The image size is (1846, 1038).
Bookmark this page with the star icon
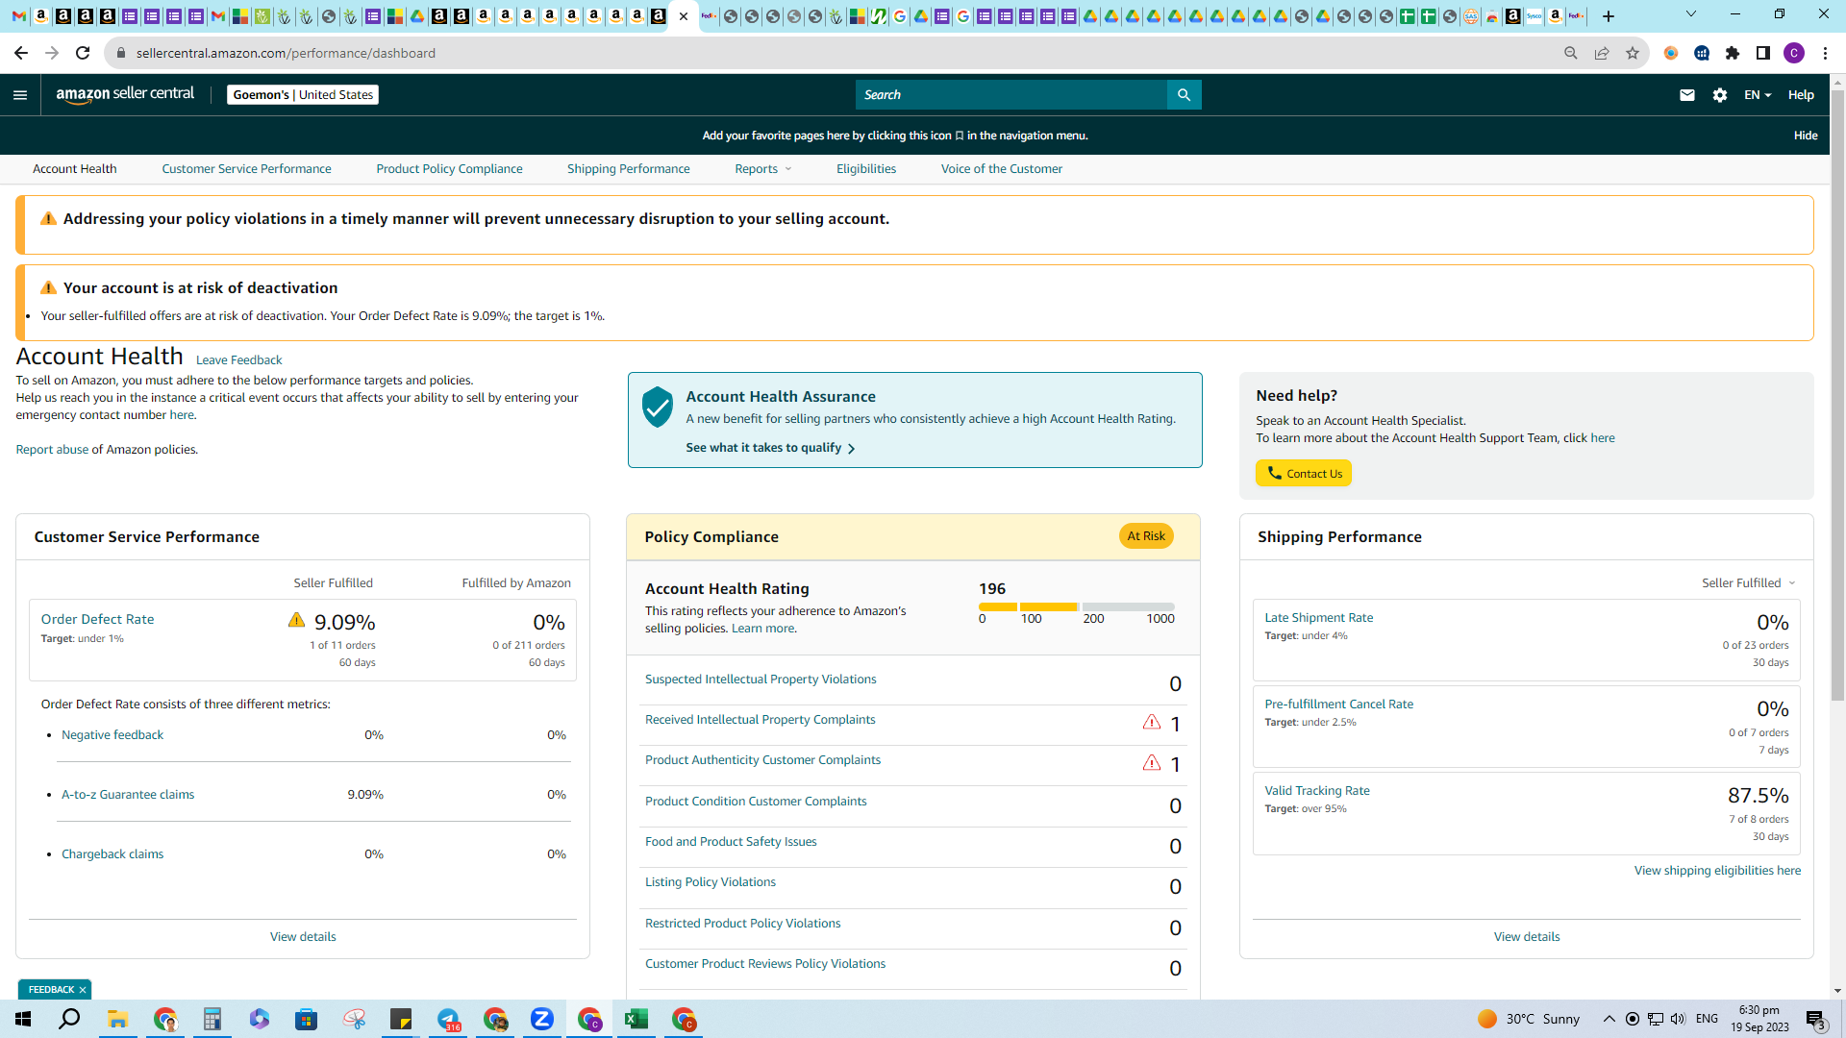click(x=1632, y=53)
